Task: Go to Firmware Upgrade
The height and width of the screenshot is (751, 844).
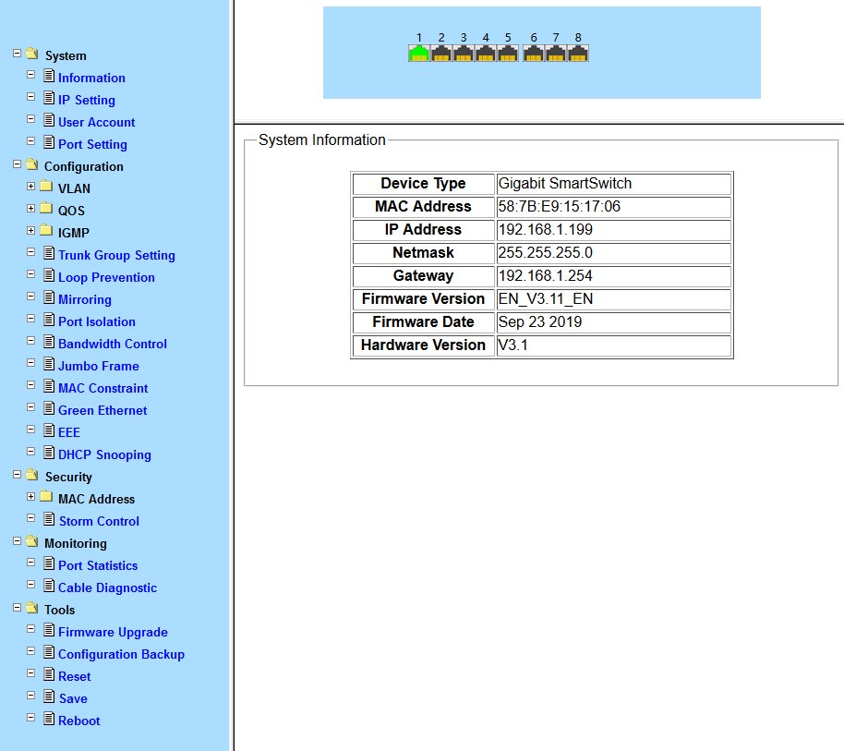Action: tap(113, 632)
